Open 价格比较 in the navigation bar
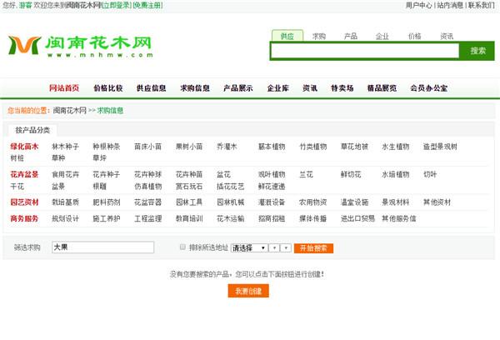Screen dimensions: 500x340 coord(108,88)
